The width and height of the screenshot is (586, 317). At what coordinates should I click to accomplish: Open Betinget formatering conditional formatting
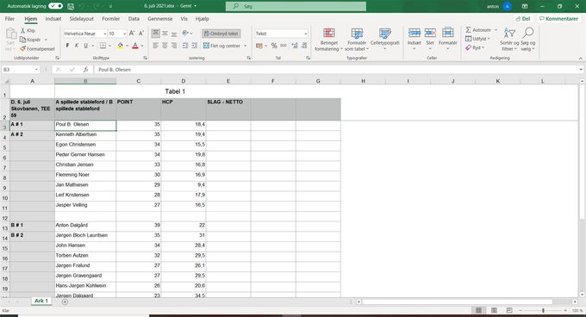[329, 40]
